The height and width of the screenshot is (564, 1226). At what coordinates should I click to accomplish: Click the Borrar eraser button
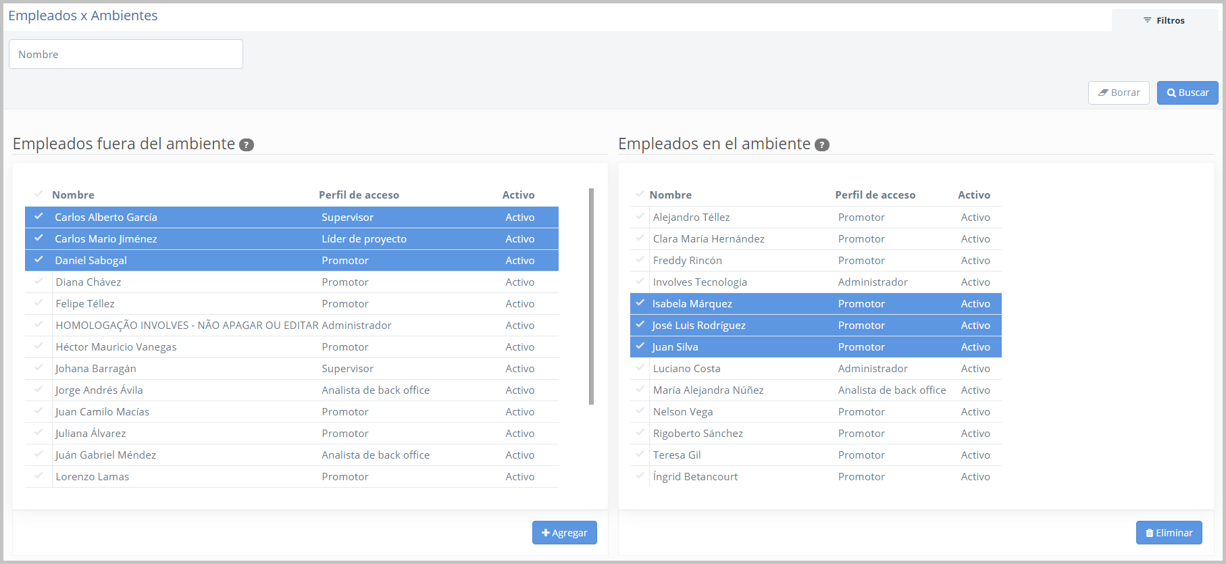pyautogui.click(x=1118, y=93)
